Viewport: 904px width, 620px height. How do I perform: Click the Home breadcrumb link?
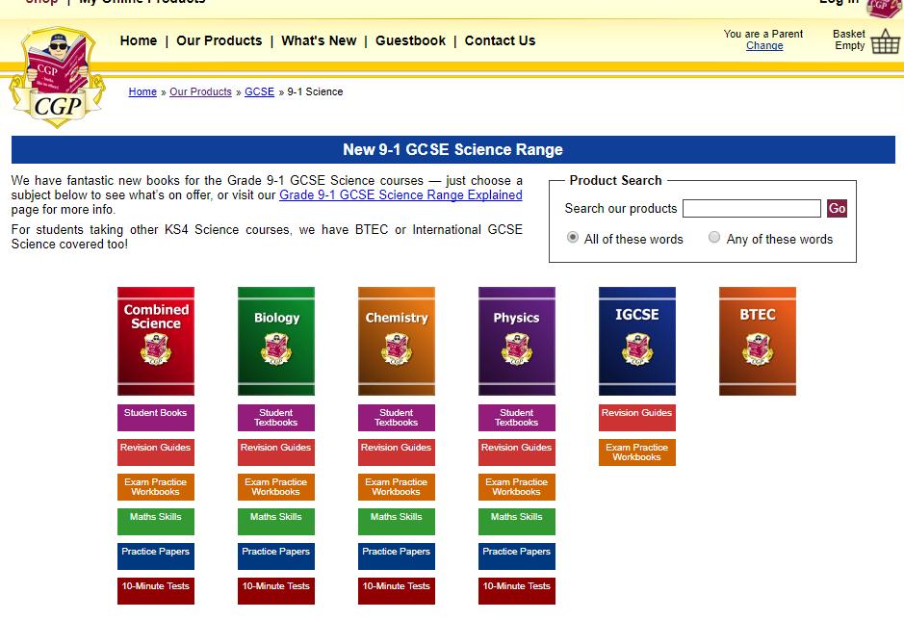(x=142, y=91)
